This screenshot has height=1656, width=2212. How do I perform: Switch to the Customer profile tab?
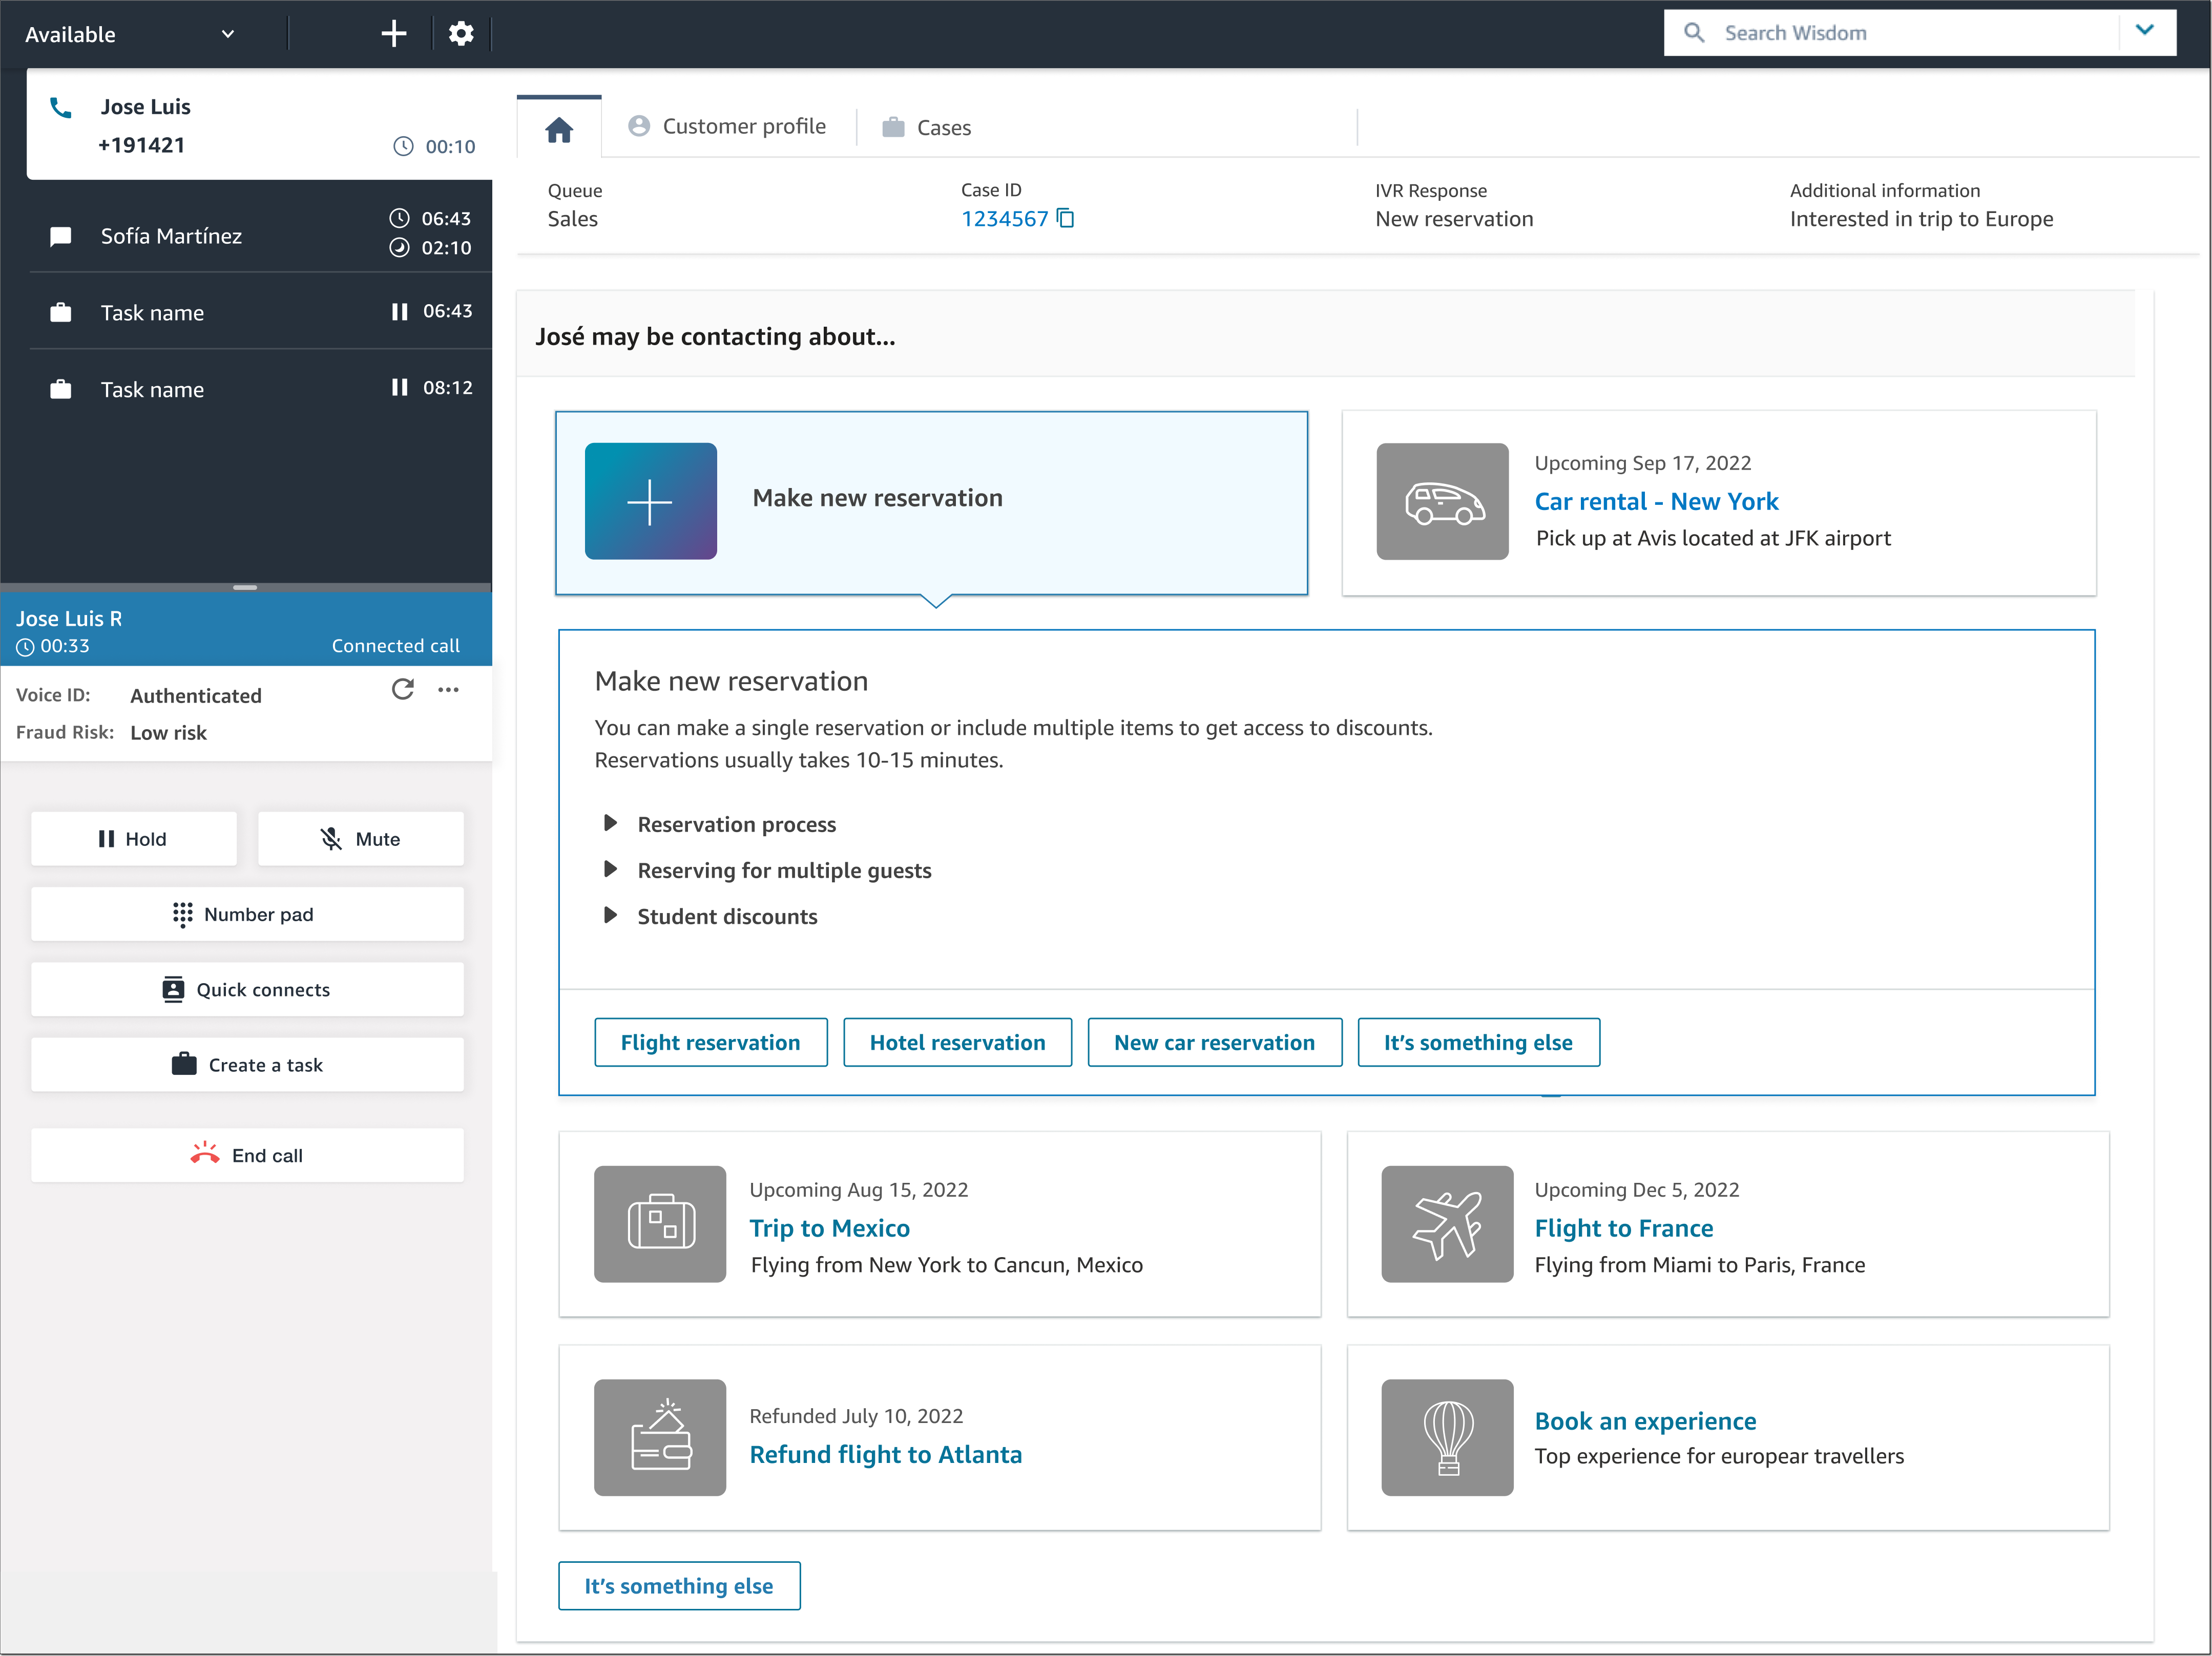pos(727,125)
